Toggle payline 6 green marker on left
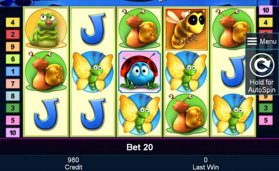Image resolution: width=279 pixels, height=171 pixels. tap(13, 59)
